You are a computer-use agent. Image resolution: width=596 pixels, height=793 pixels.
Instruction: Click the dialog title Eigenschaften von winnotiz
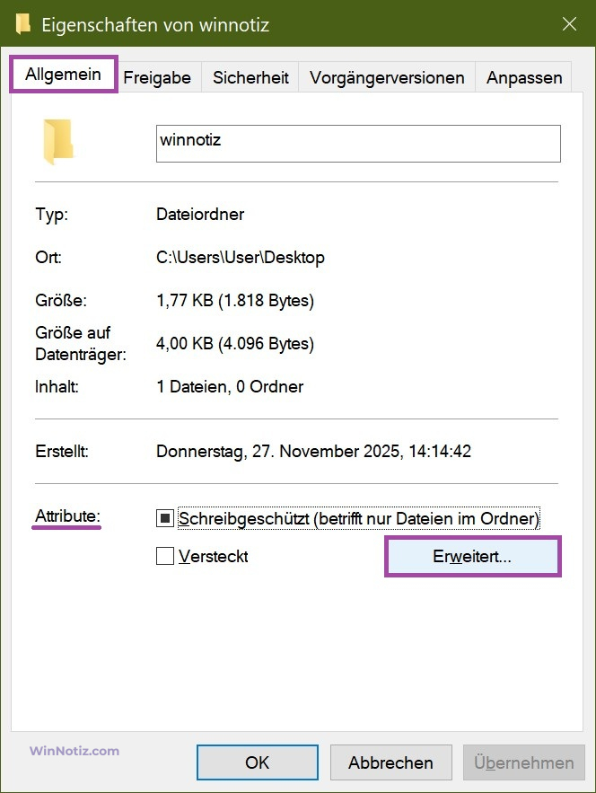155,25
